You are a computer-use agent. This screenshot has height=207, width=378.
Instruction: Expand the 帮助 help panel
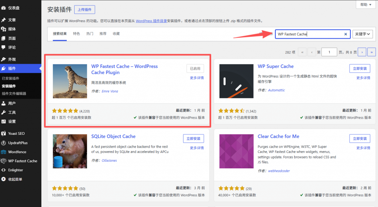pyautogui.click(x=366, y=4)
